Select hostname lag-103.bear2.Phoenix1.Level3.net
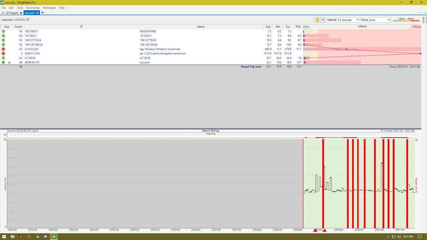427x240 pixels. (160, 49)
